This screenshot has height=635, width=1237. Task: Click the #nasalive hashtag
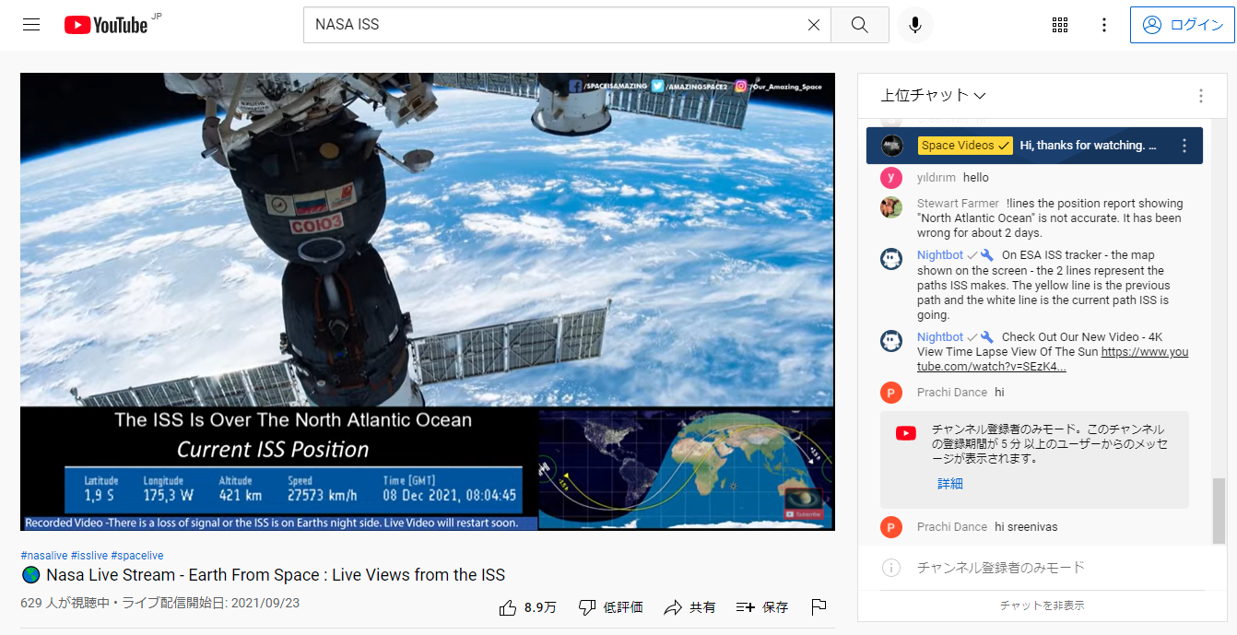pyautogui.click(x=43, y=556)
